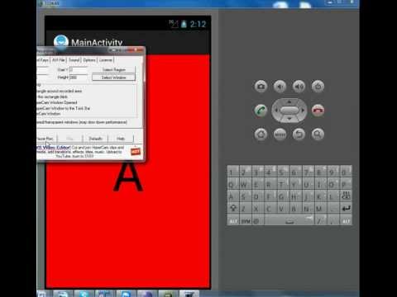Open the License tab in HyperCam

pyautogui.click(x=106, y=60)
